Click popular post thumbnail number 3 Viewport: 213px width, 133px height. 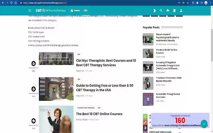148,67
